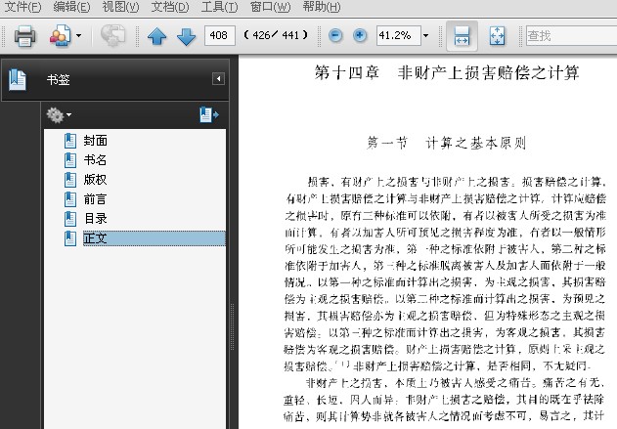Click the greyed-out comment bubble icon
Image resolution: width=617 pixels, height=429 pixels.
(112, 36)
